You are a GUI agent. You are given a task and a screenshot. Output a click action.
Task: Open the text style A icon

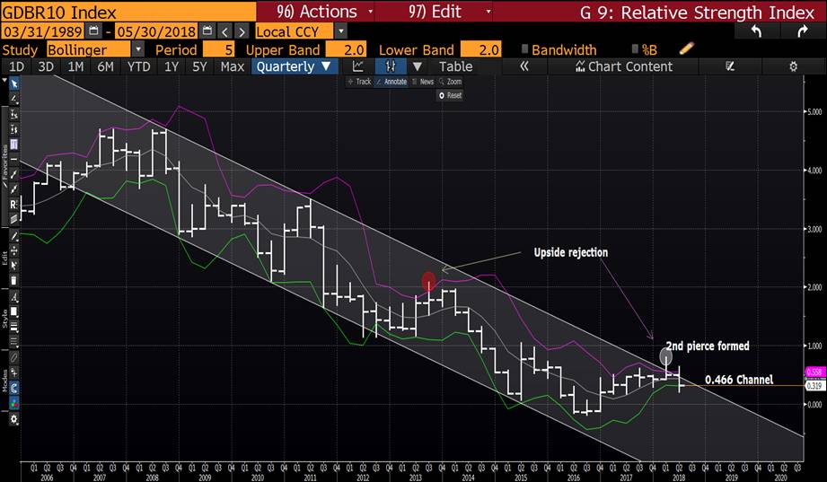tap(14, 297)
